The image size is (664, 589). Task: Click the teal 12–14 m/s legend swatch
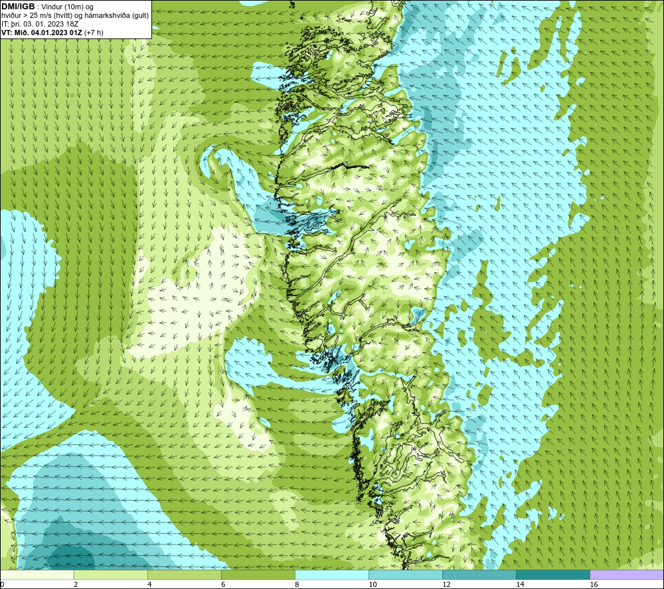point(479,574)
